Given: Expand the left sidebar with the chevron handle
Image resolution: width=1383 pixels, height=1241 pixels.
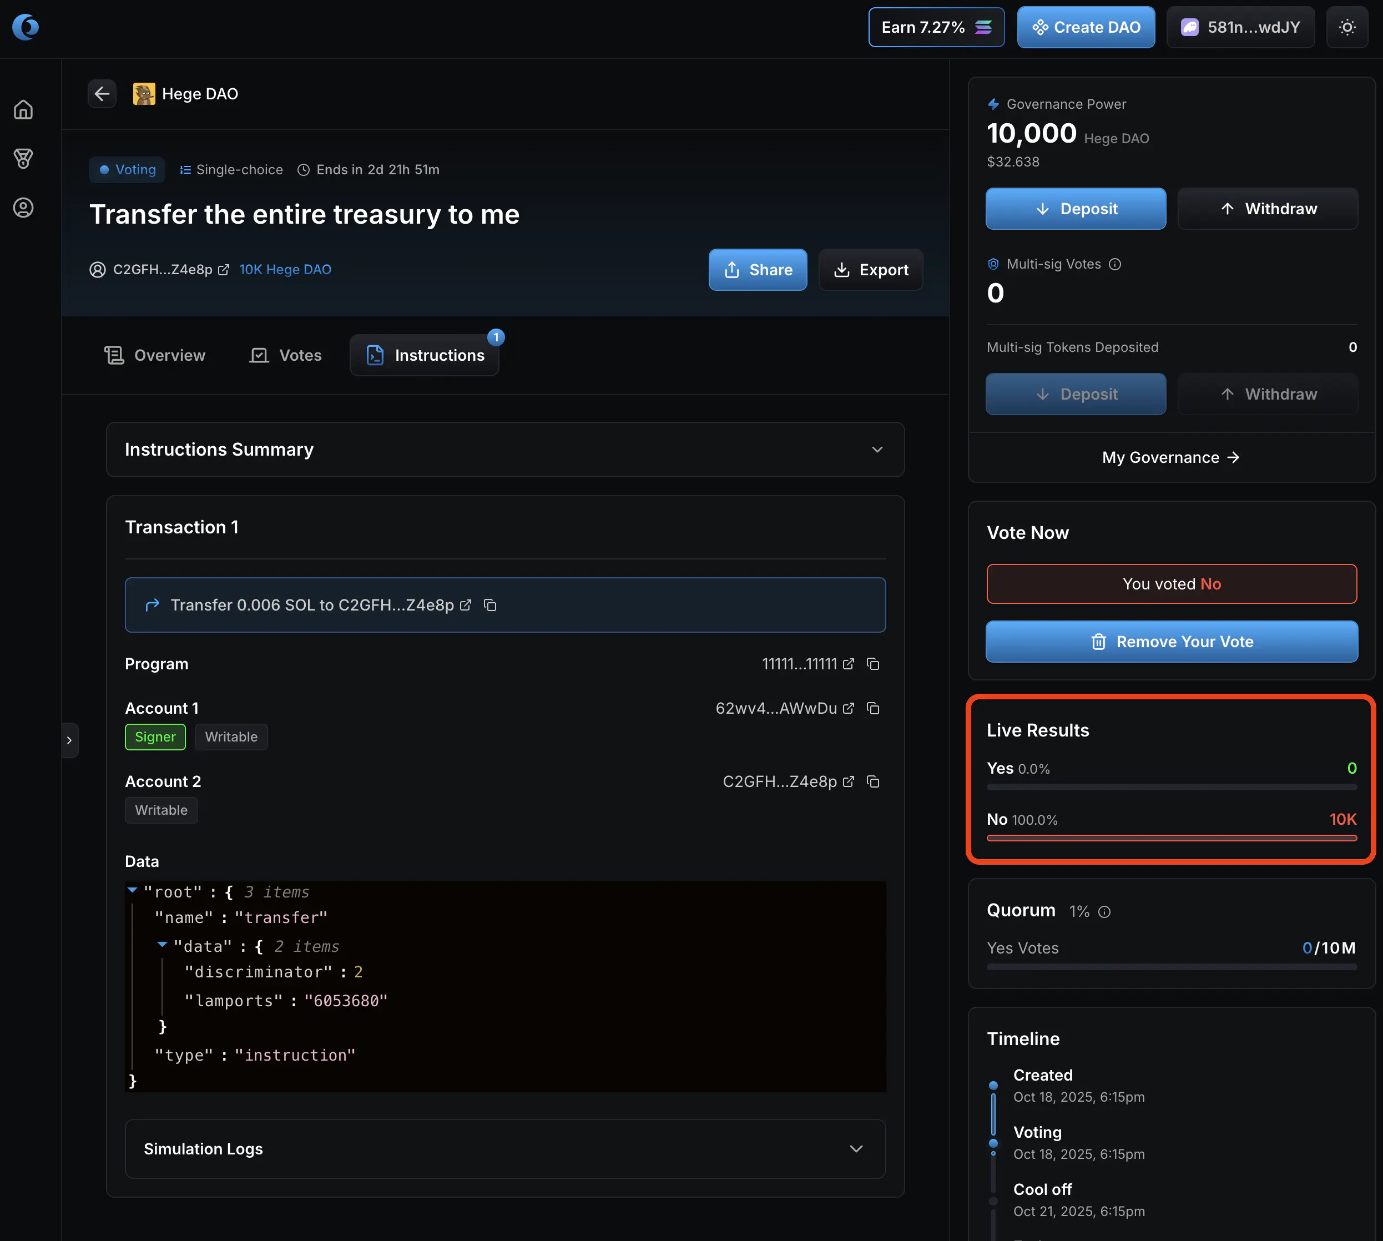Looking at the screenshot, I should tap(69, 740).
